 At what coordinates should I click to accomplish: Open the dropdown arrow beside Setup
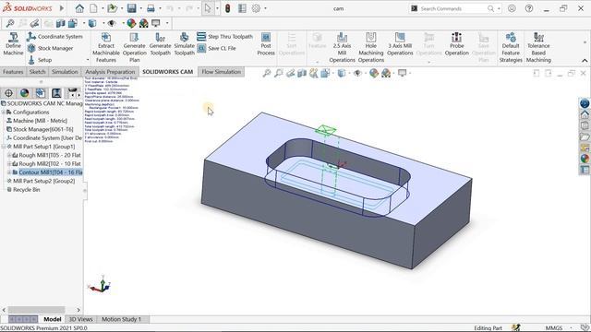(88, 60)
